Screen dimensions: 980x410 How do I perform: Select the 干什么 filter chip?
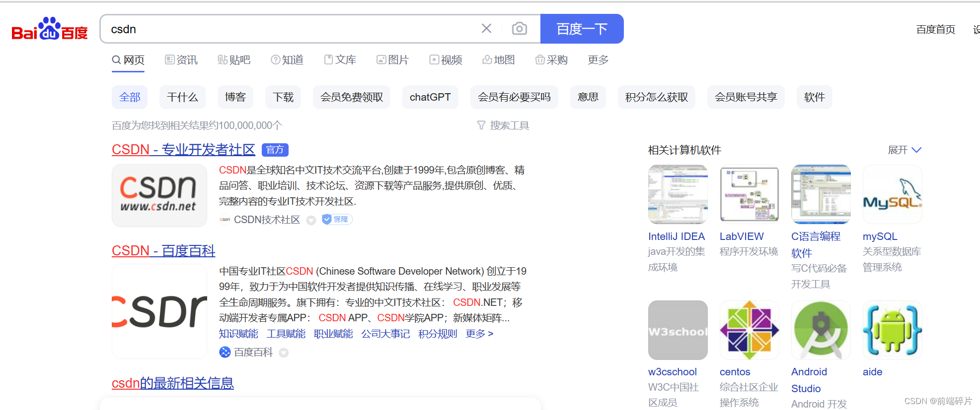coord(182,97)
